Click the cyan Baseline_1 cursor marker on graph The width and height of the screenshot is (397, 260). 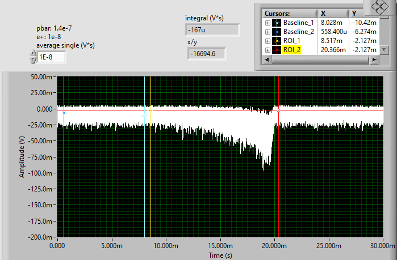coord(145,115)
